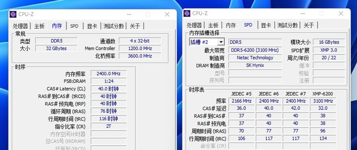The height and width of the screenshot is (150, 357).
Task: Click the 2T 指令比率 value
Action: tap(108, 126)
